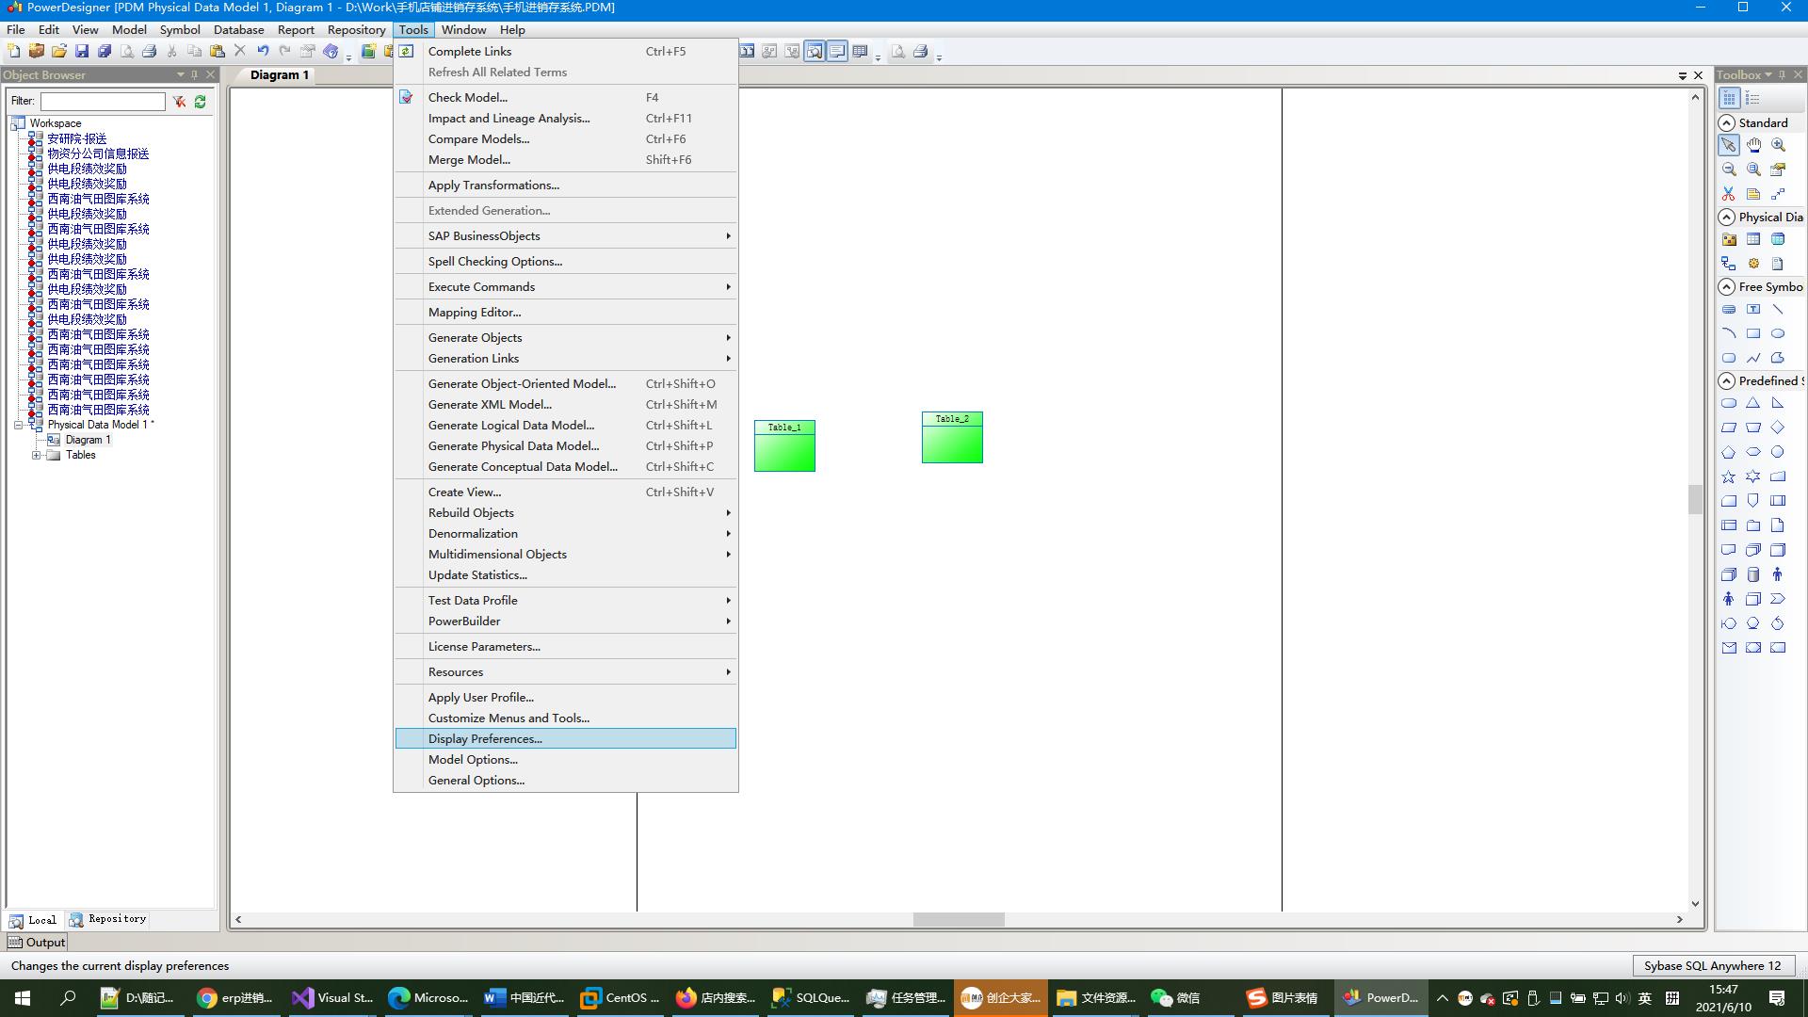The height and width of the screenshot is (1017, 1808).
Task: Select the Zoom Out tool
Action: point(1729,169)
